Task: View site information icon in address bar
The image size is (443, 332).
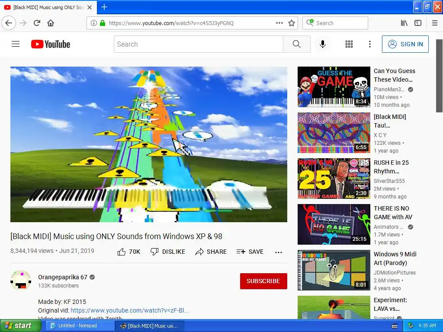Action: (x=93, y=23)
